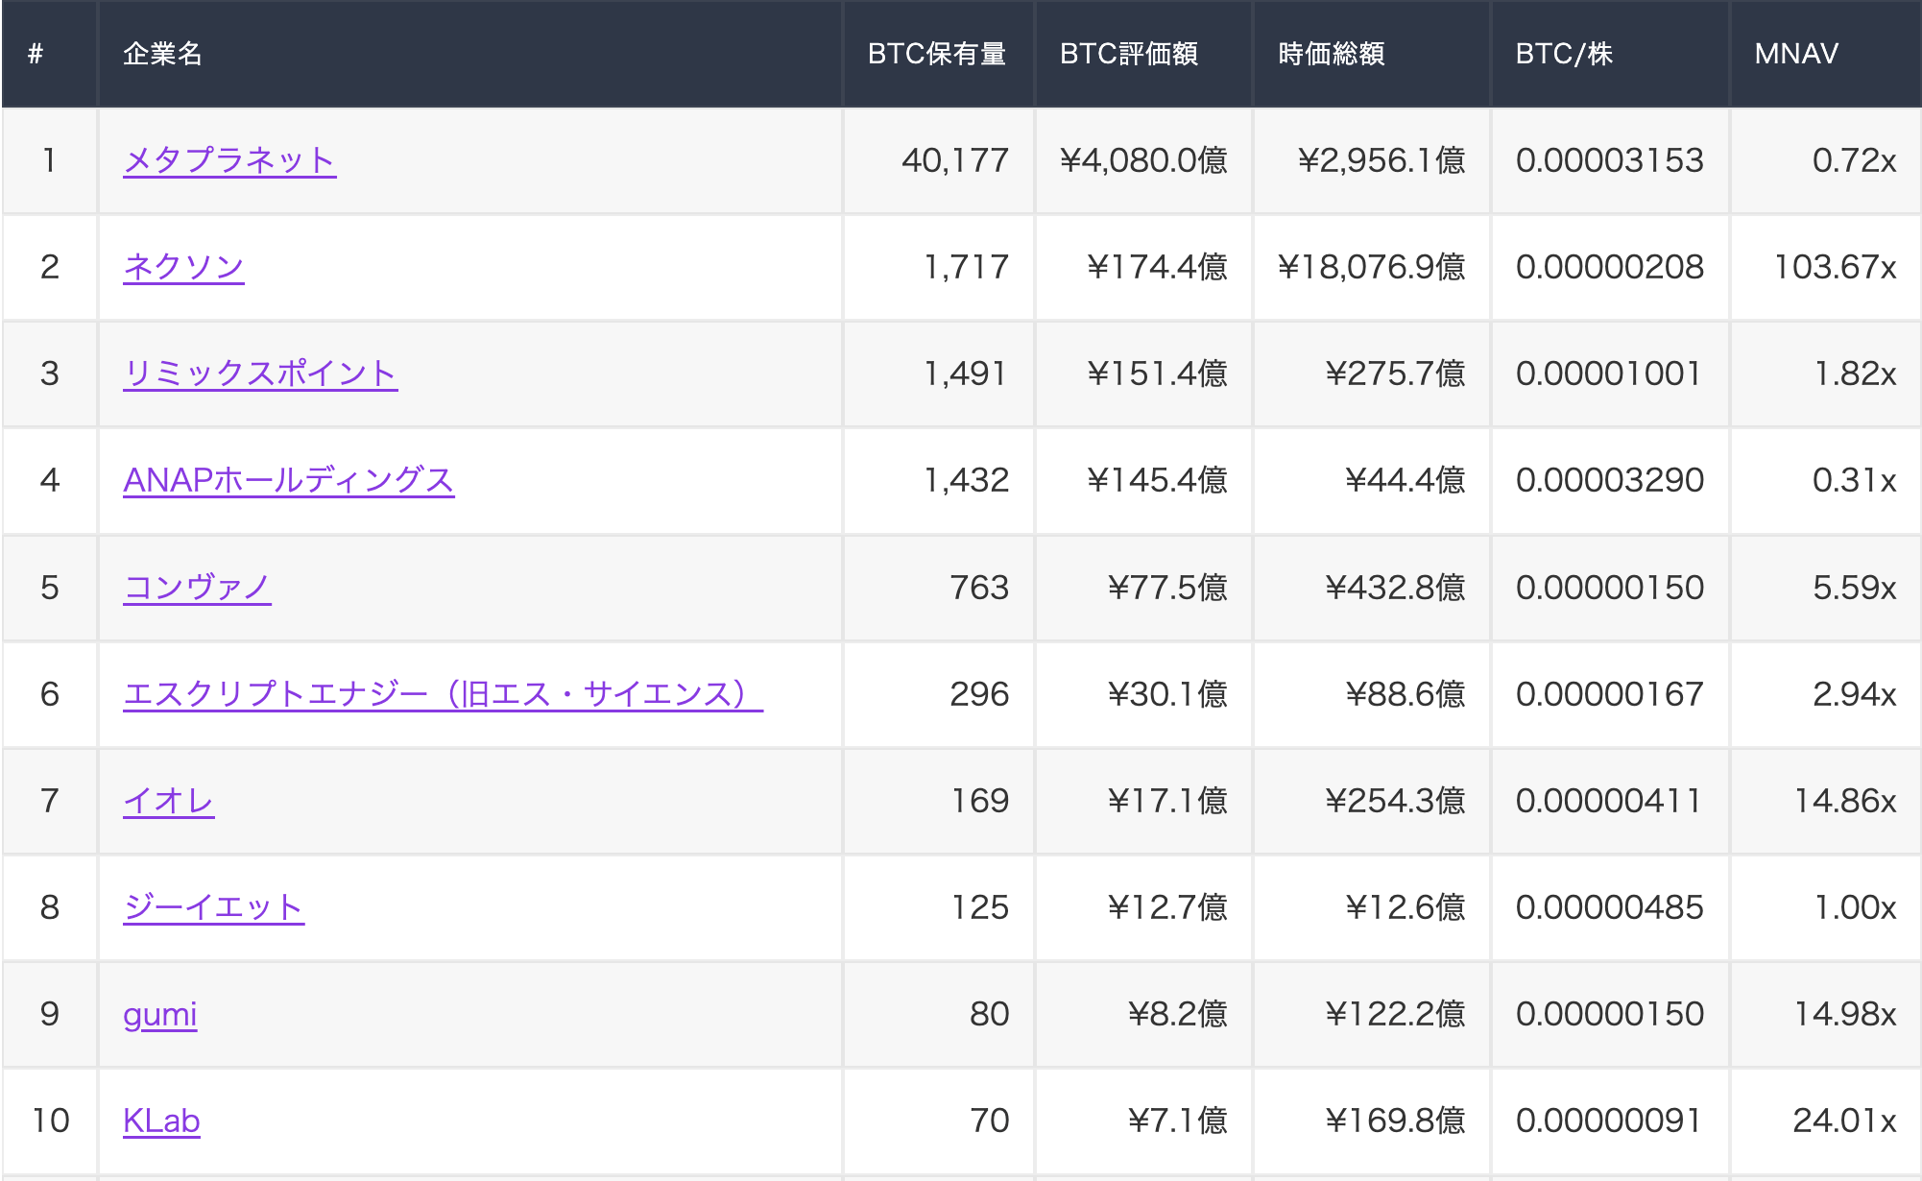Select the ¥174.4億 valuation cell
This screenshot has width=1922, height=1181.
pyautogui.click(x=1143, y=267)
